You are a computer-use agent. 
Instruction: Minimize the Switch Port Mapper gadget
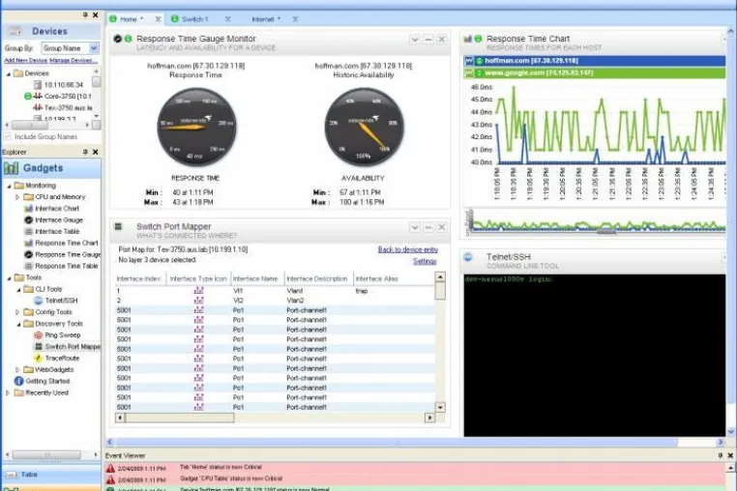coord(428,227)
